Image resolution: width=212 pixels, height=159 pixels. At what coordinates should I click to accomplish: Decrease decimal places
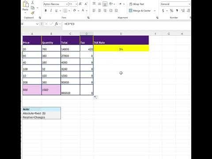(x=188, y=11)
